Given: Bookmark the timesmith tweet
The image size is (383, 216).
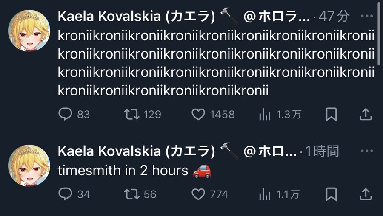Looking at the screenshot, I should 331,194.
